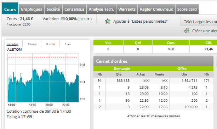Click the Achat price 22,00
217x129 pixels.
click(x=144, y=107)
